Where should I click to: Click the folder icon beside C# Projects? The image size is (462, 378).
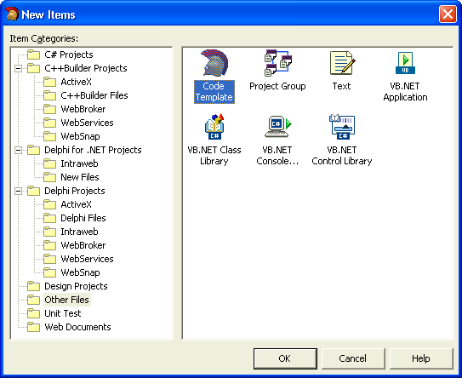point(33,54)
